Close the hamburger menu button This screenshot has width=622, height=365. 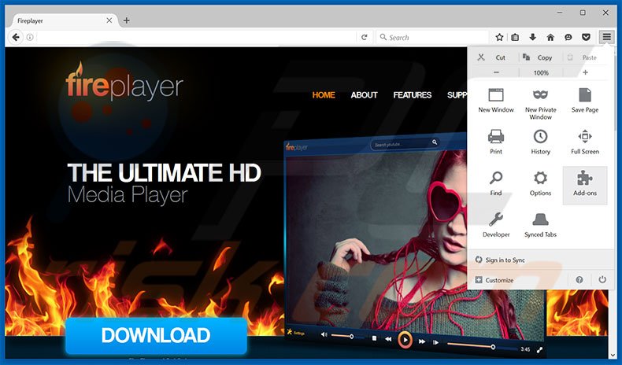click(606, 37)
